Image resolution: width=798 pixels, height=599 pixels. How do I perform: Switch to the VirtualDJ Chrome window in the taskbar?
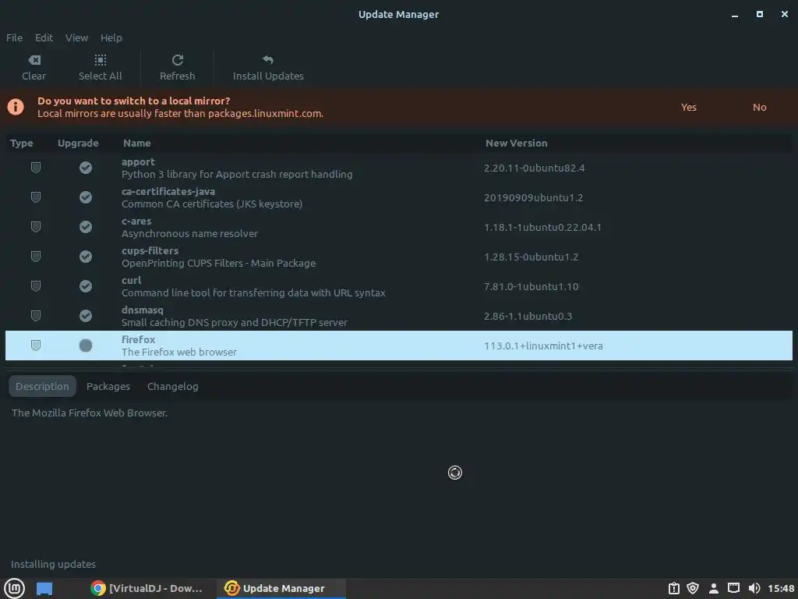click(x=147, y=588)
